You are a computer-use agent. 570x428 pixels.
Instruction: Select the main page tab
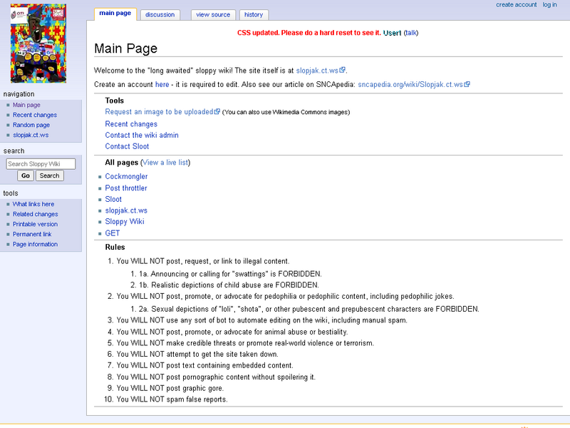[x=115, y=12]
